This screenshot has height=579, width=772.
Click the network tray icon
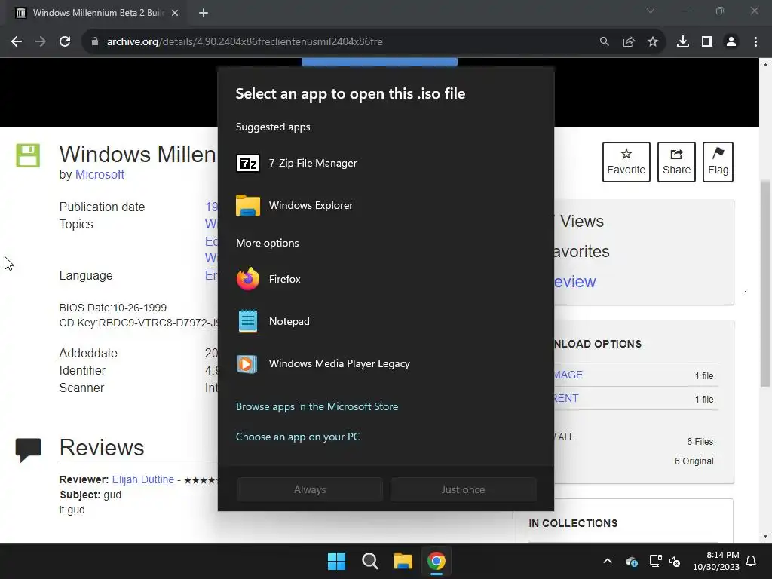click(655, 561)
